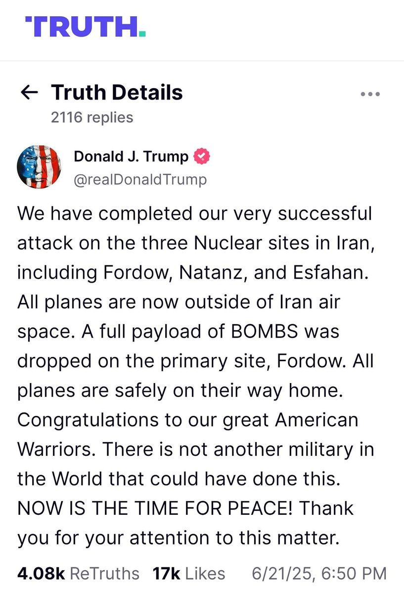Click the 4.08k ReTruths count number

pos(41,574)
